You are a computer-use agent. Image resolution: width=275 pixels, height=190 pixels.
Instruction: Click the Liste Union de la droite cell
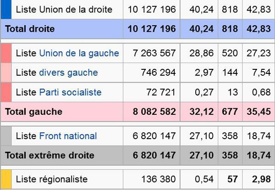(x=64, y=10)
